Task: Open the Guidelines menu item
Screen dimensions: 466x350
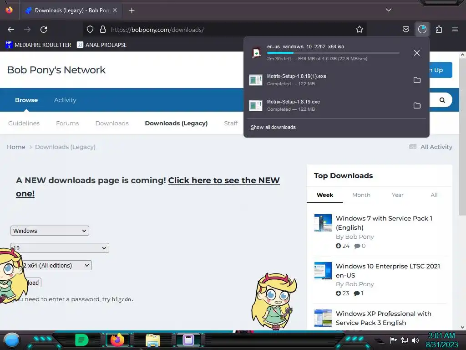Action: pos(24,123)
